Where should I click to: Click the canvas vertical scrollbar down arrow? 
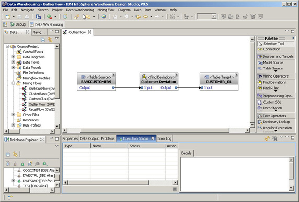tap(252, 125)
